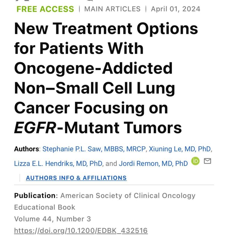Click the separator bar next to MAIN ARTICLES
This screenshot has width=228, height=239.
pyautogui.click(x=80, y=9)
